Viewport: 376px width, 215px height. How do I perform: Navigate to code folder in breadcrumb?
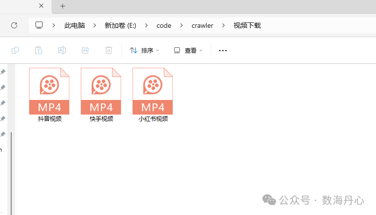point(164,25)
